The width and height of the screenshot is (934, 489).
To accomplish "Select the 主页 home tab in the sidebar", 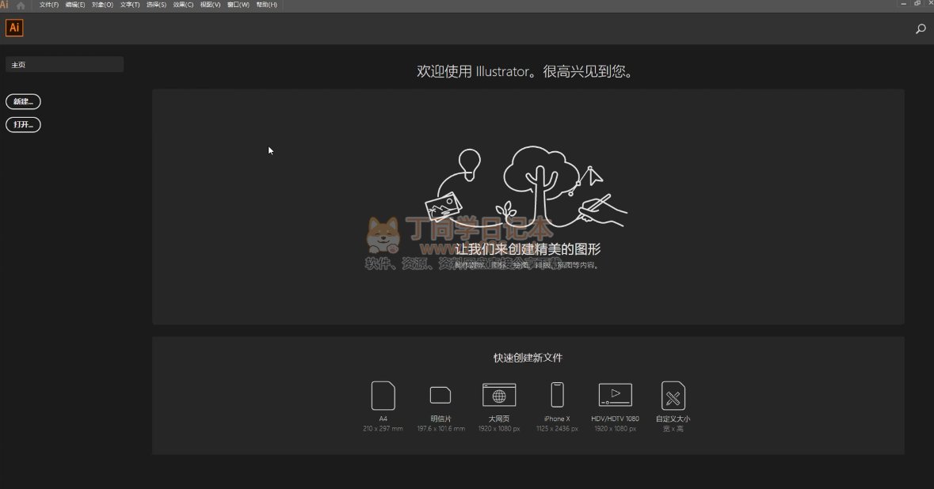I will click(64, 64).
